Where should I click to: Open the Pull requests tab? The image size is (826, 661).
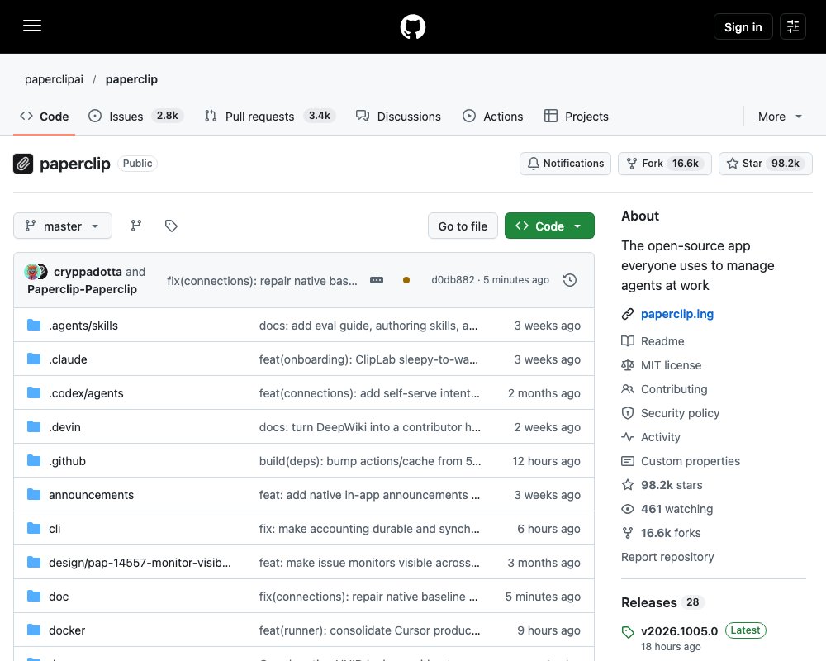click(270, 117)
